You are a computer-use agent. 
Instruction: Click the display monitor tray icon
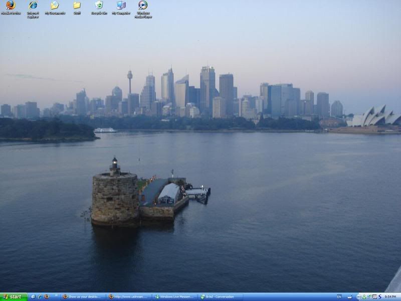tap(374, 296)
